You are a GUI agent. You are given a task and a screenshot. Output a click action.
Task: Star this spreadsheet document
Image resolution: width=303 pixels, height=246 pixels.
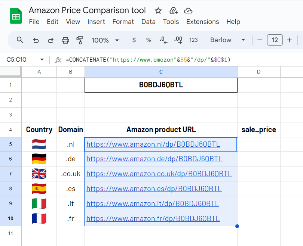pos(158,10)
